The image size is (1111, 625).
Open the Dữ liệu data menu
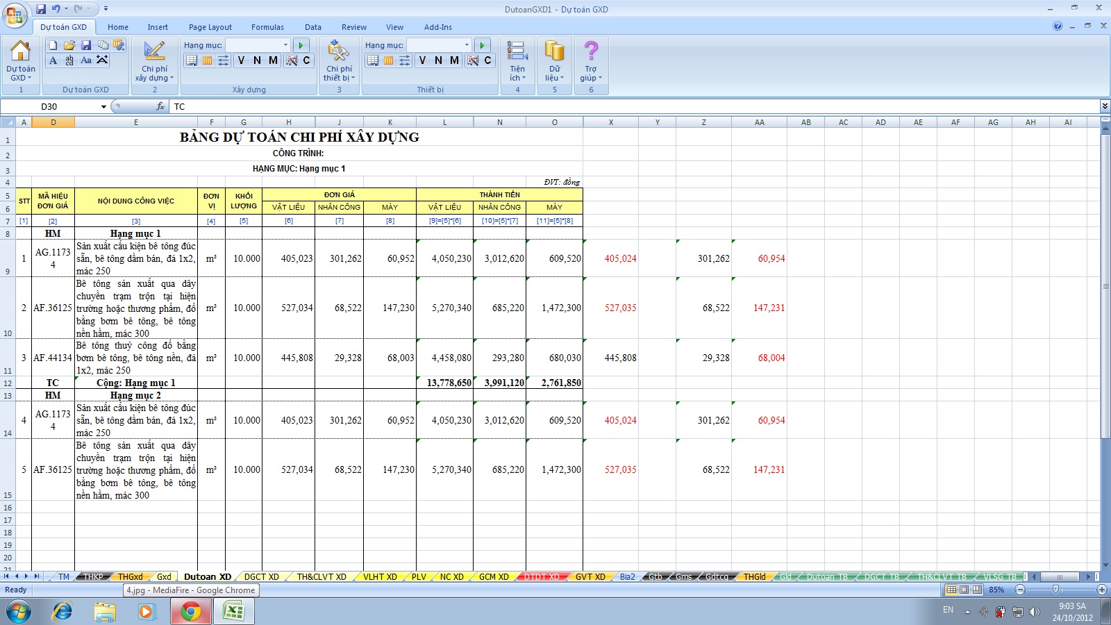coord(554,61)
